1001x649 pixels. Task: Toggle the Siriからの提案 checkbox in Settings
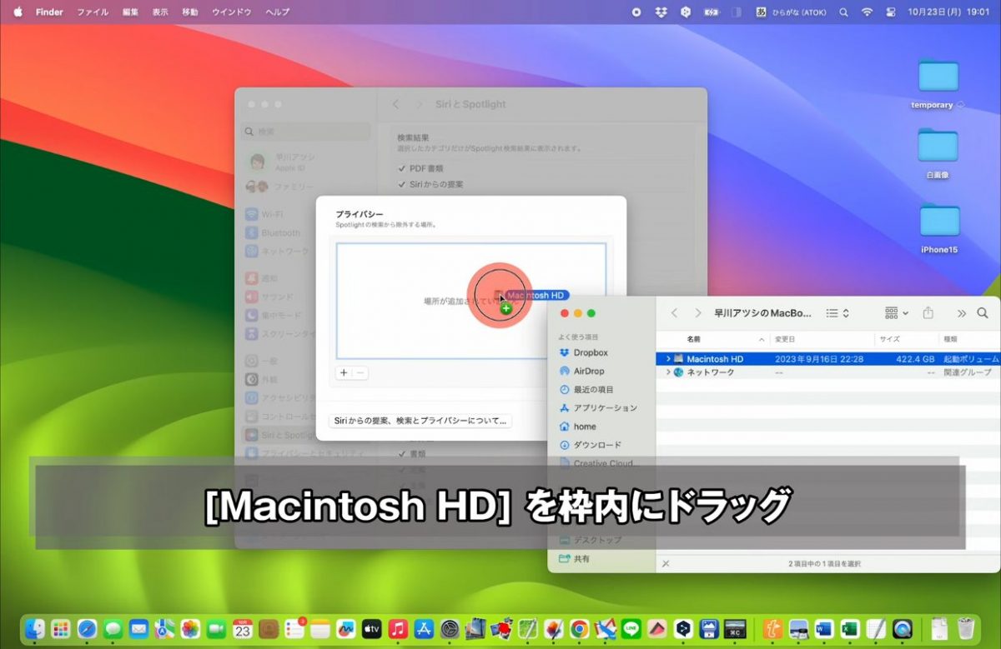(401, 184)
